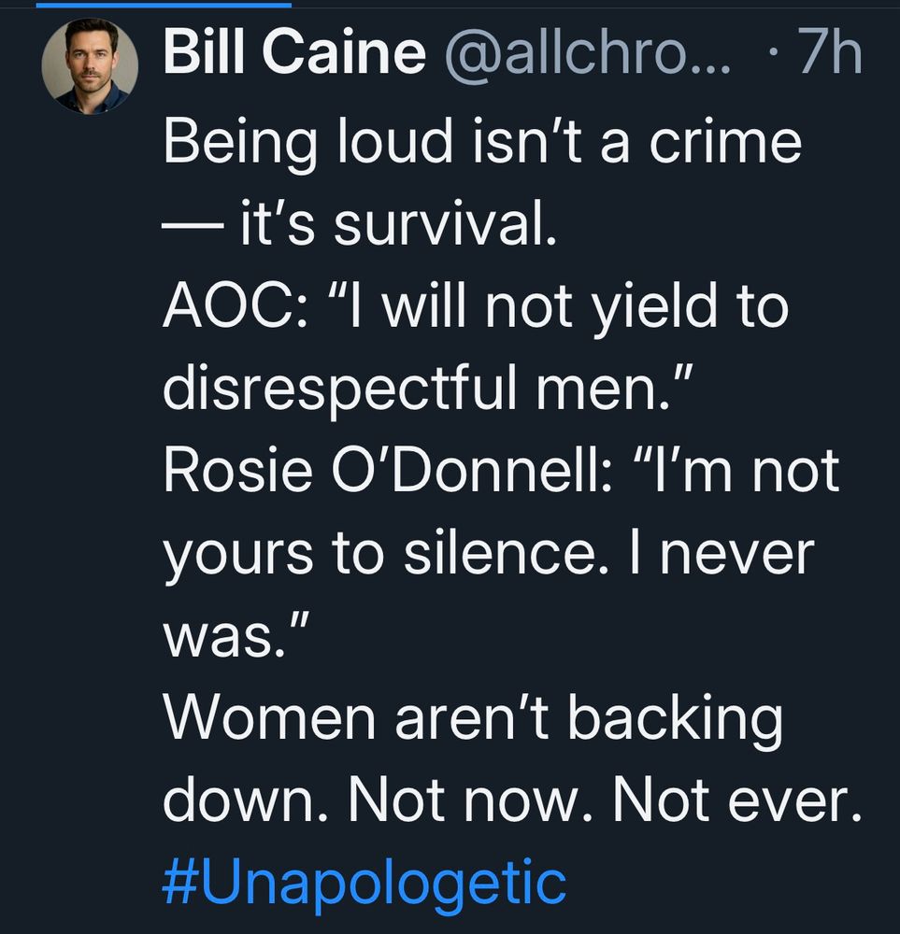Viewport: 900px width, 934px height.
Task: Tap the "— it's survival." text line
Action: (360, 227)
